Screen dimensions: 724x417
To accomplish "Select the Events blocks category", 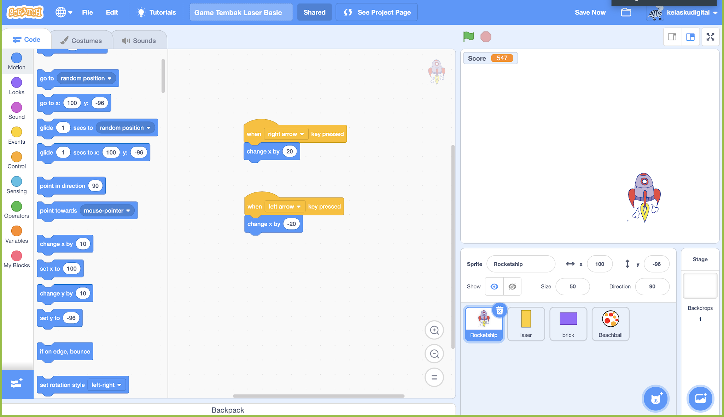I will coord(16,135).
